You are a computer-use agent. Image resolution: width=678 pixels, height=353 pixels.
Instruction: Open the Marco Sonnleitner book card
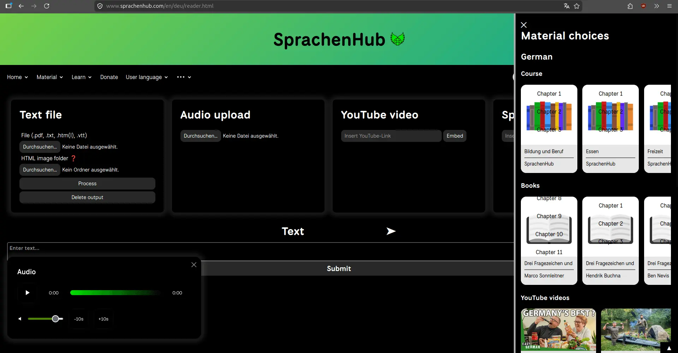pyautogui.click(x=549, y=241)
